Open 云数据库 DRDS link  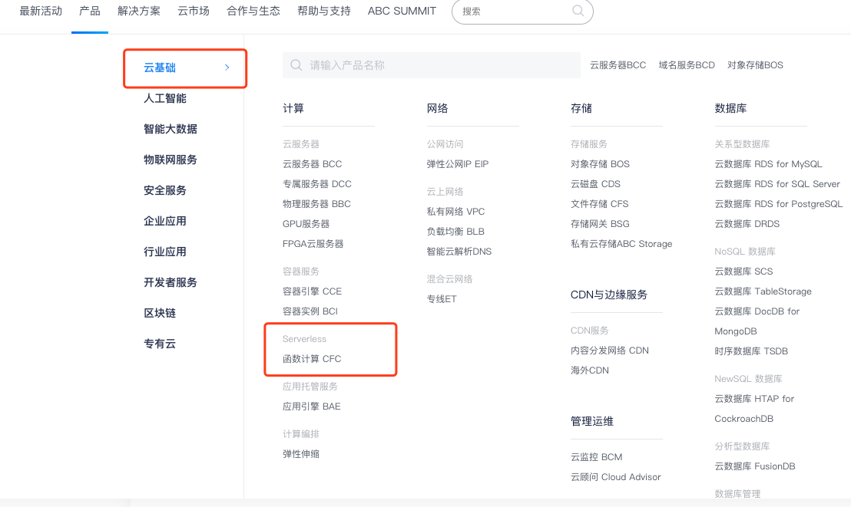tap(747, 224)
